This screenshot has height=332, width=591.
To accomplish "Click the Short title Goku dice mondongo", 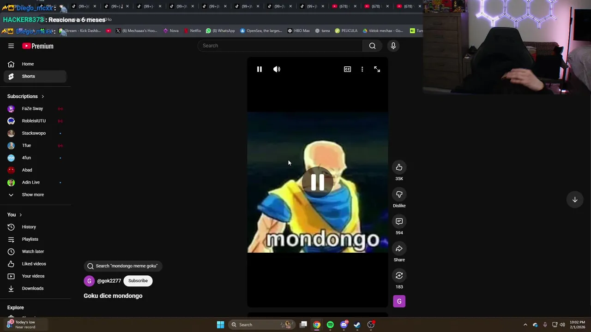I will click(113, 296).
